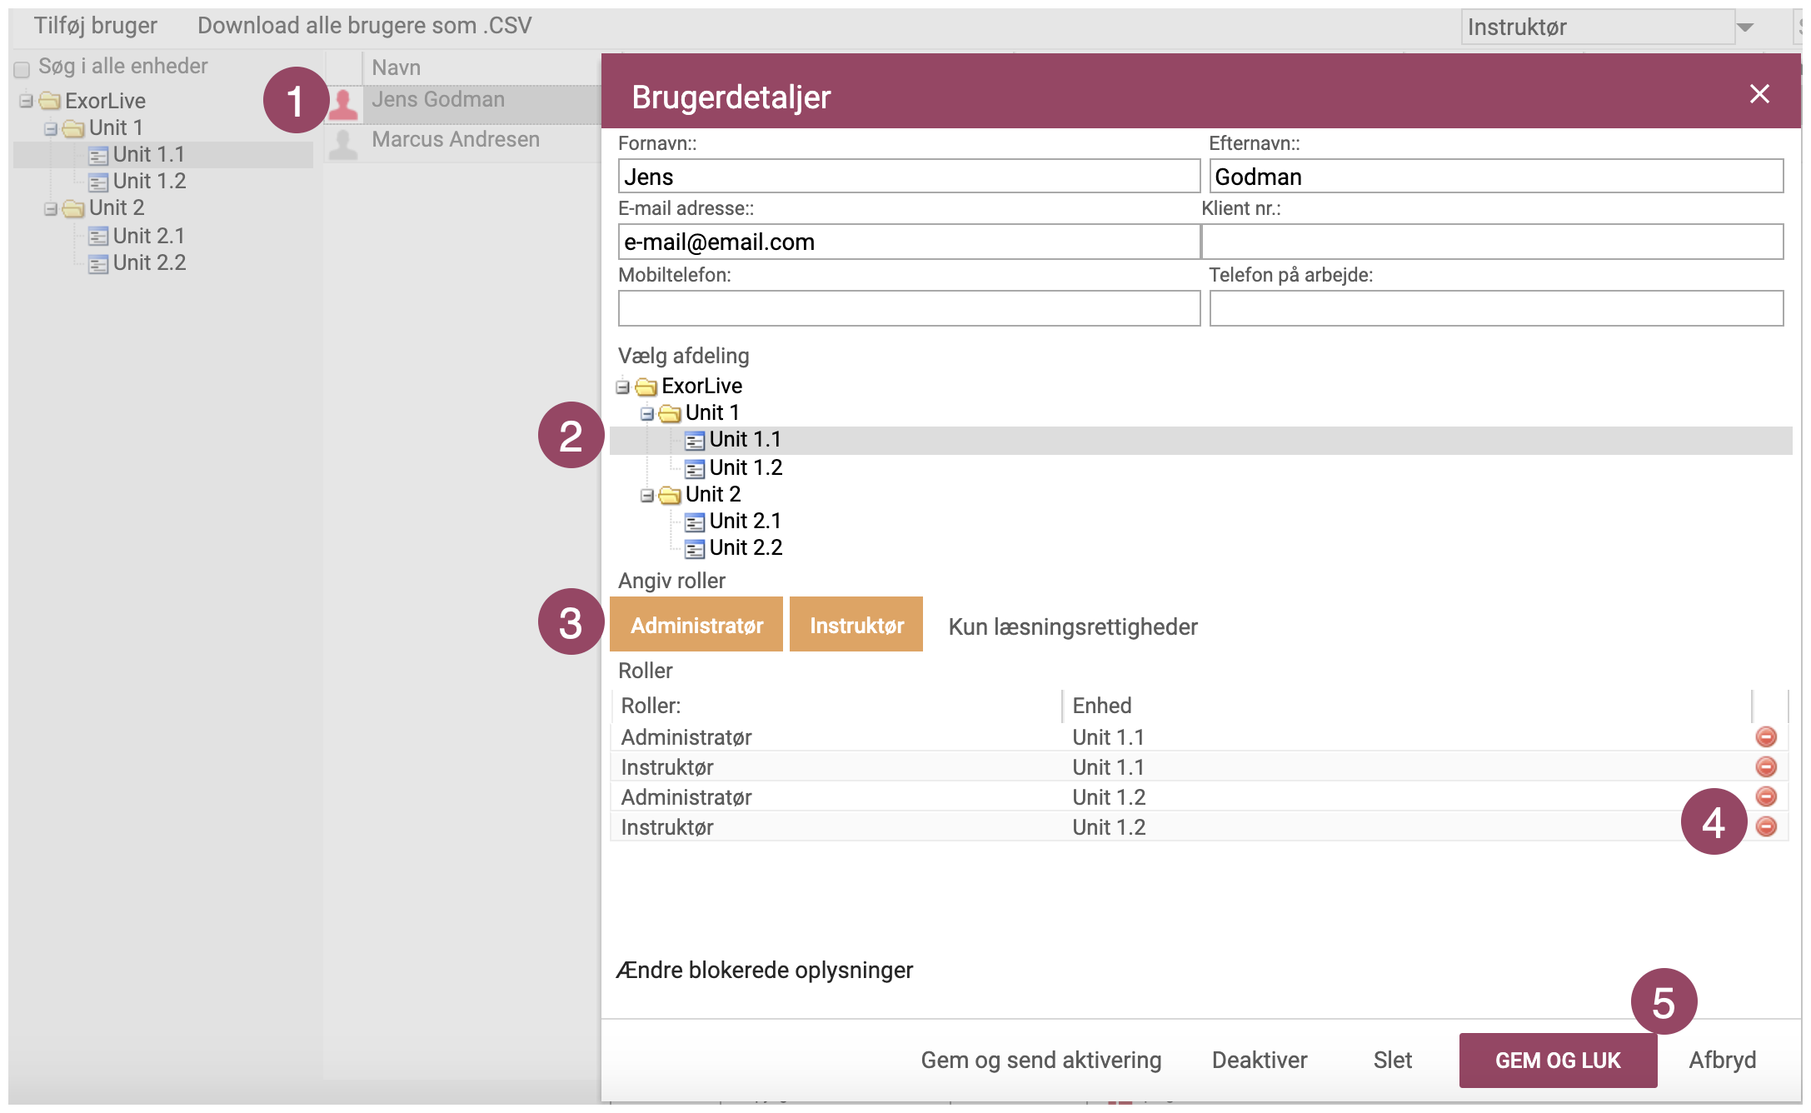This screenshot has height=1113, width=1811.
Task: Close the Brugerdetaljer dialog with the X
Action: point(1759,93)
